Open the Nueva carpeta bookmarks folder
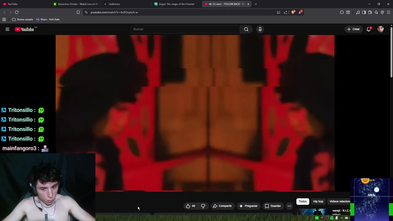393x221 pixels. tap(22, 19)
